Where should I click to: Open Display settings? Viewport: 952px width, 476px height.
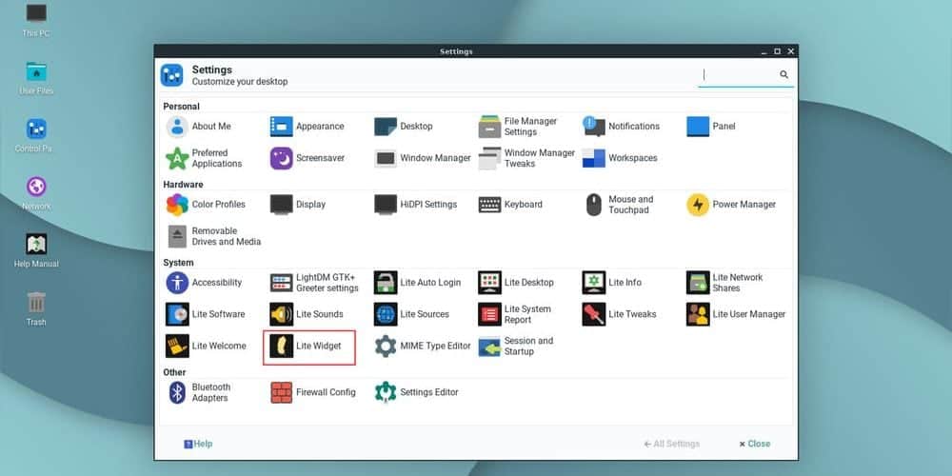click(x=298, y=205)
